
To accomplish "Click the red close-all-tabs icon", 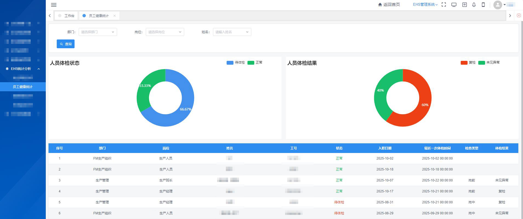I will click(x=519, y=16).
